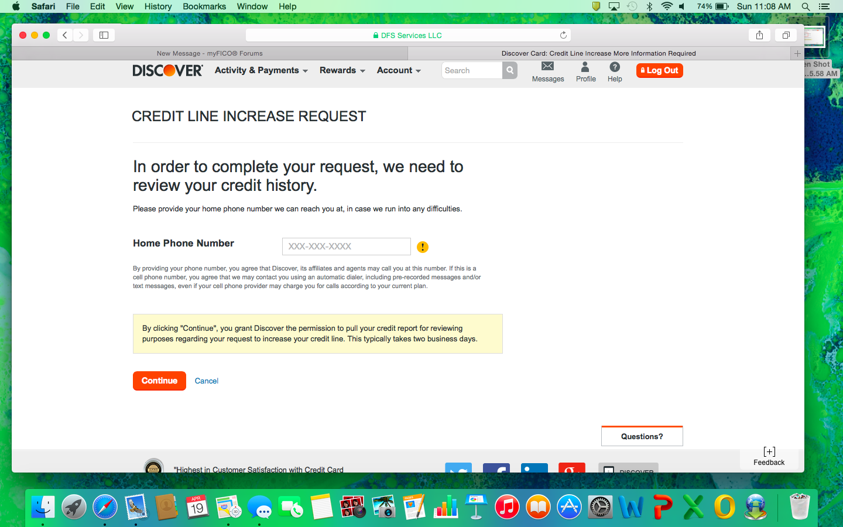Toggle the Safari sidebar button

pos(104,35)
